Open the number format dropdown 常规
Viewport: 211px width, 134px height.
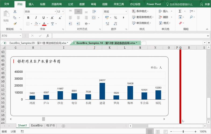[126, 12]
